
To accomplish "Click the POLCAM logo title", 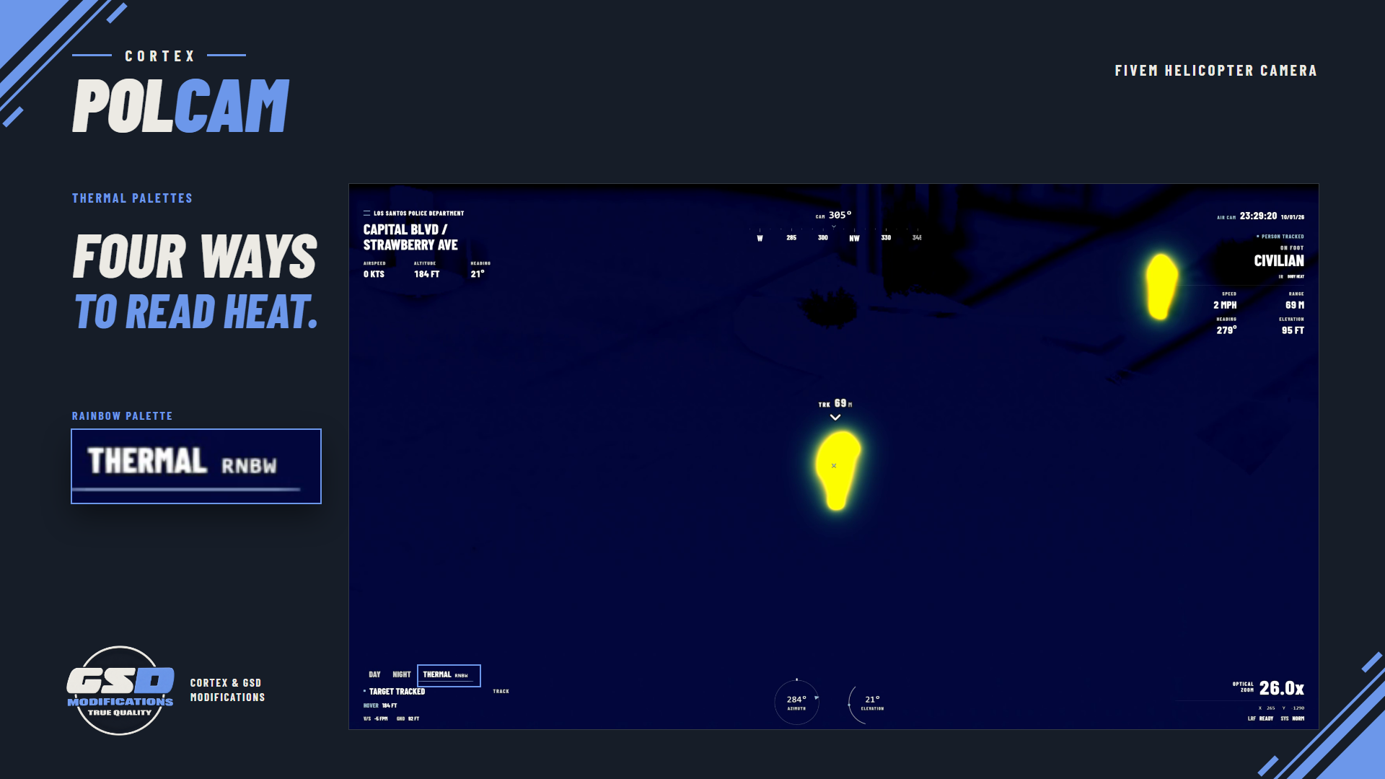I will [x=180, y=106].
